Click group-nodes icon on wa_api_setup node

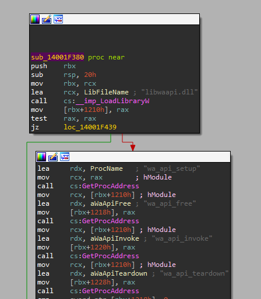click(65, 157)
